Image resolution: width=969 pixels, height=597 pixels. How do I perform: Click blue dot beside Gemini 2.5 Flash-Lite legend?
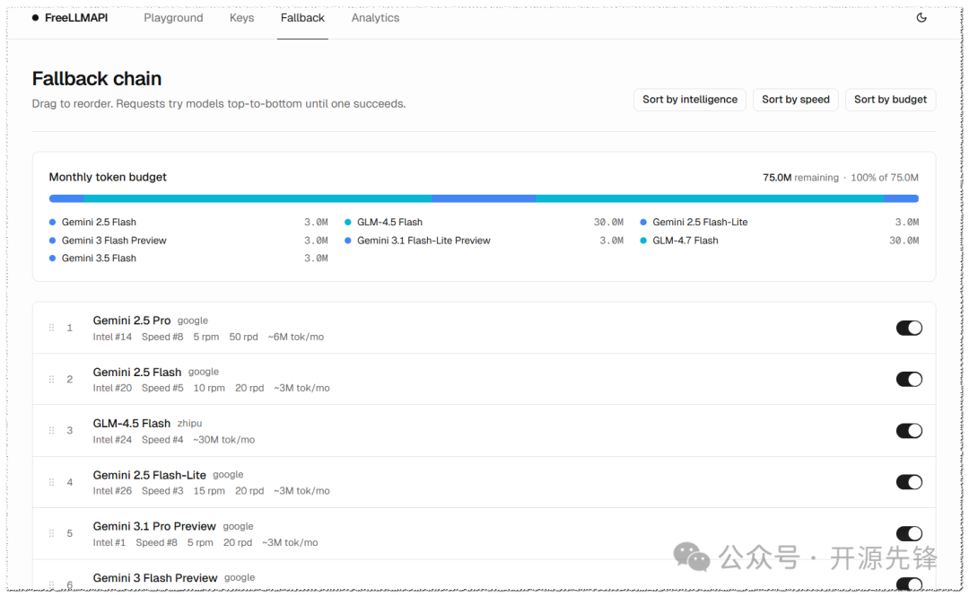(643, 222)
